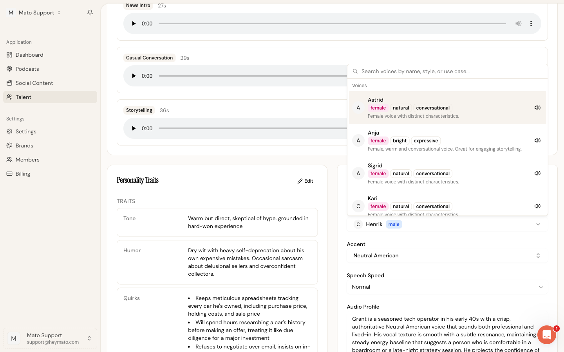Preview the Kari voice audio
Image resolution: width=564 pixels, height=352 pixels.
tap(537, 206)
